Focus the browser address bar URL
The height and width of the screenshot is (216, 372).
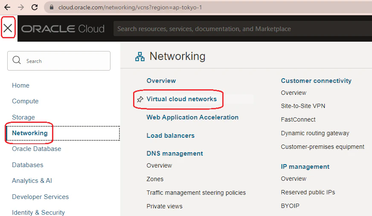click(x=130, y=7)
